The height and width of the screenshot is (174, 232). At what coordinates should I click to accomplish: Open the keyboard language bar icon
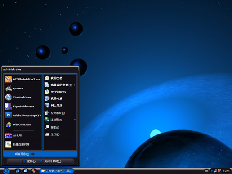pyautogui.click(x=206, y=171)
